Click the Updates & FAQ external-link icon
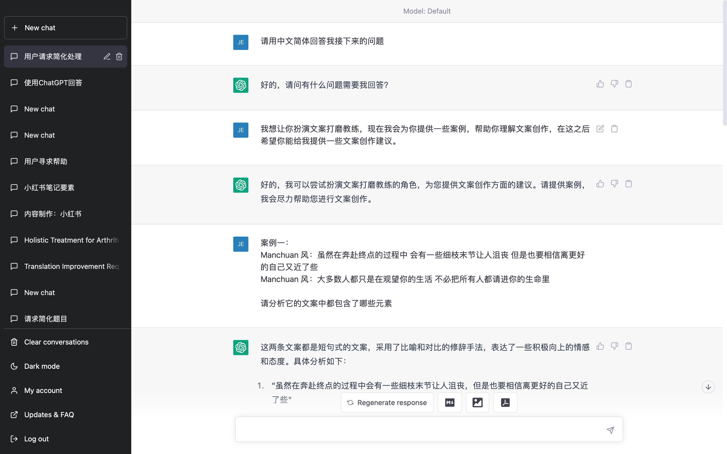 tap(14, 415)
